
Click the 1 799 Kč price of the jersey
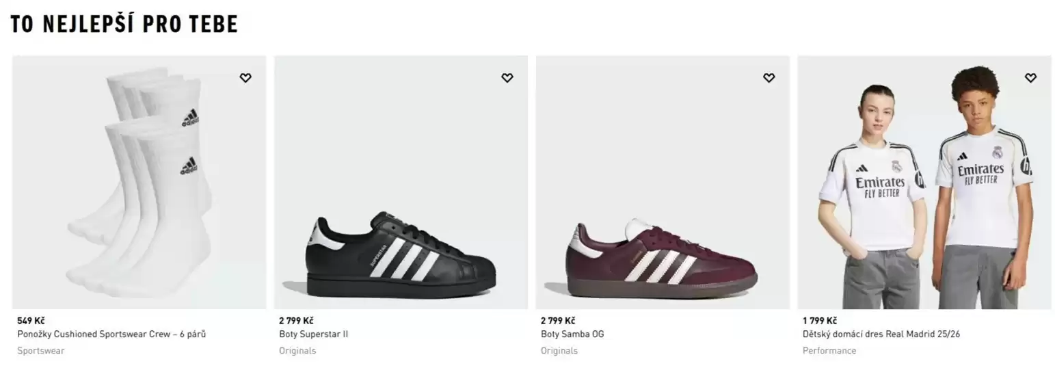[x=820, y=321]
